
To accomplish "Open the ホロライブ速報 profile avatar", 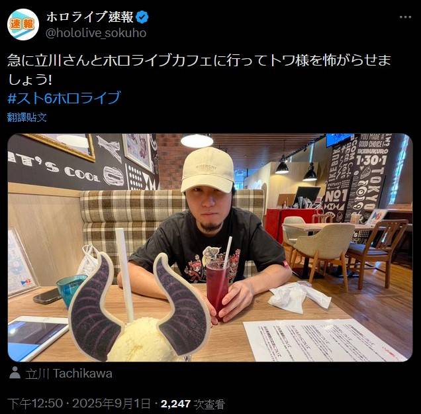I will pos(23,25).
